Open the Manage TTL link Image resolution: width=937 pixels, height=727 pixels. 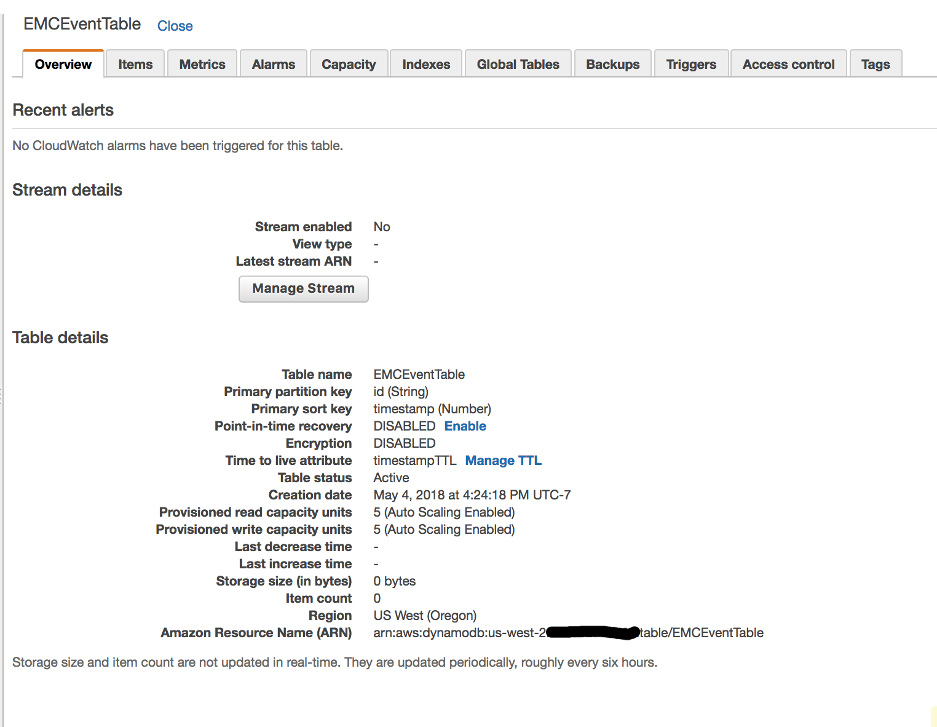[x=504, y=461]
